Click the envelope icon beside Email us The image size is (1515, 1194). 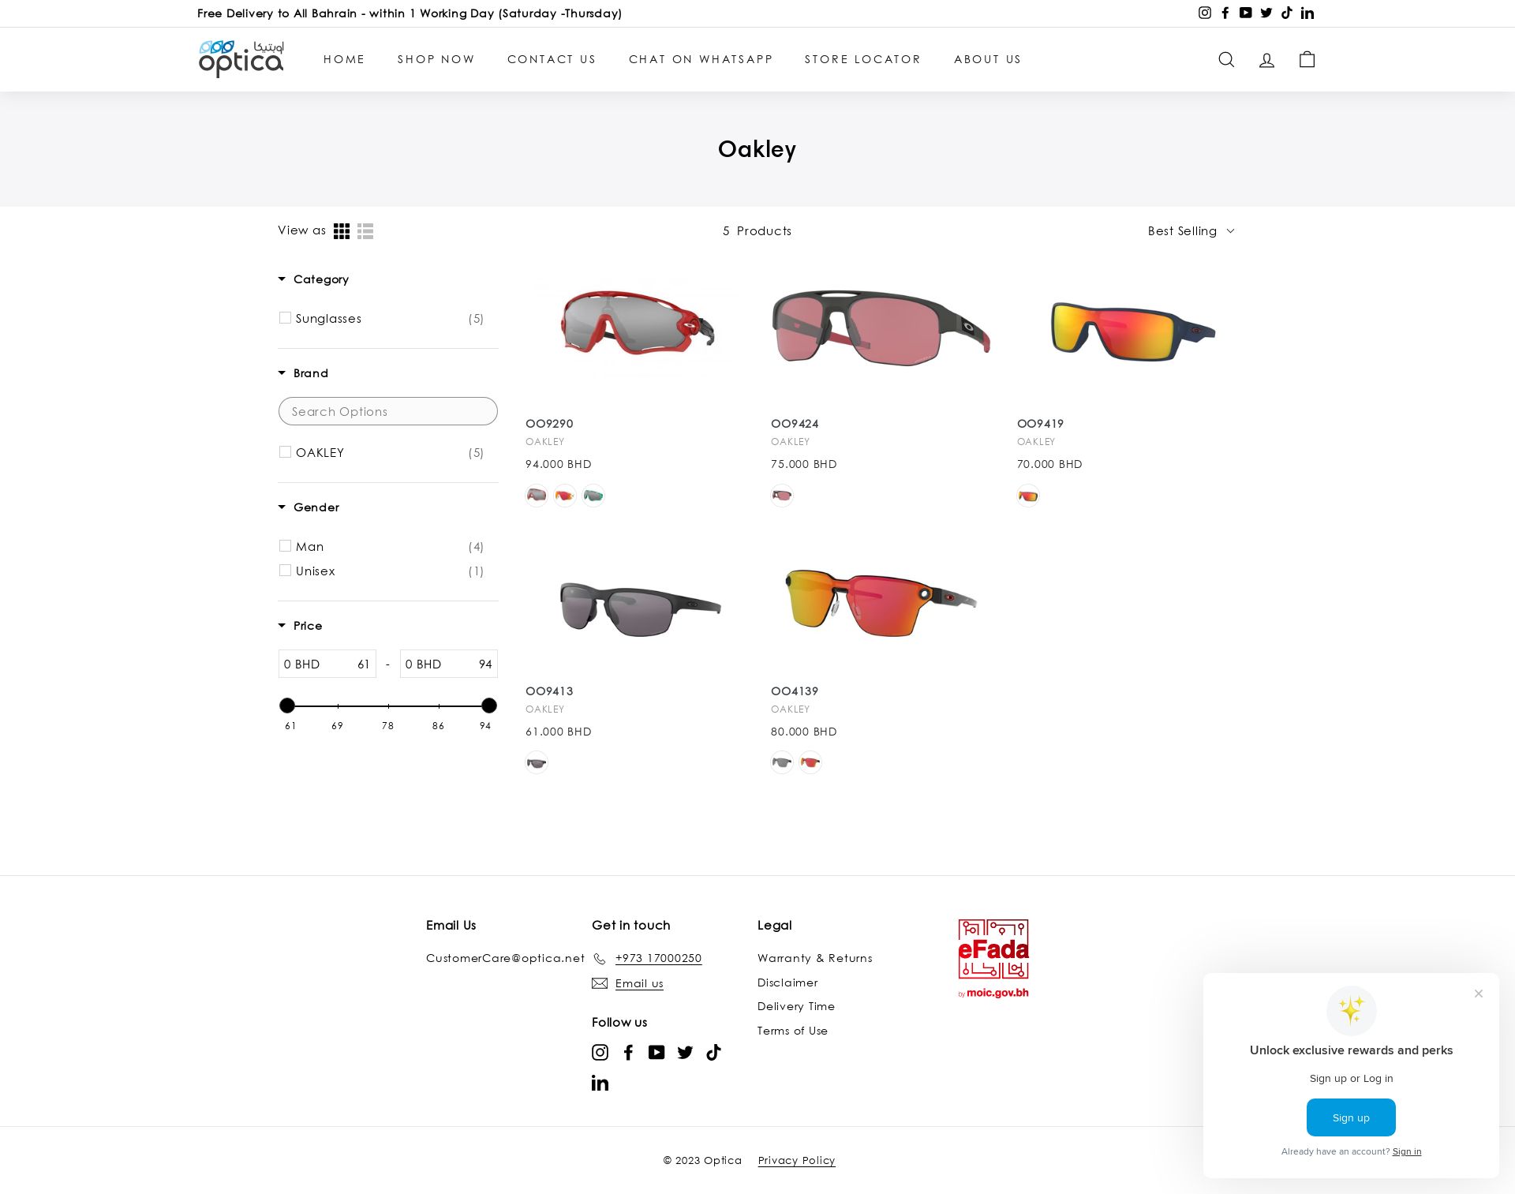pyautogui.click(x=600, y=983)
